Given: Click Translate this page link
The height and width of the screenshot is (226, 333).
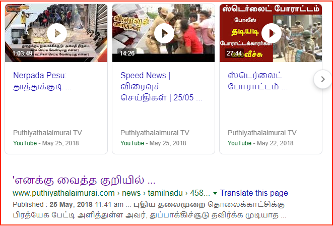Looking at the screenshot, I should pos(254,193).
